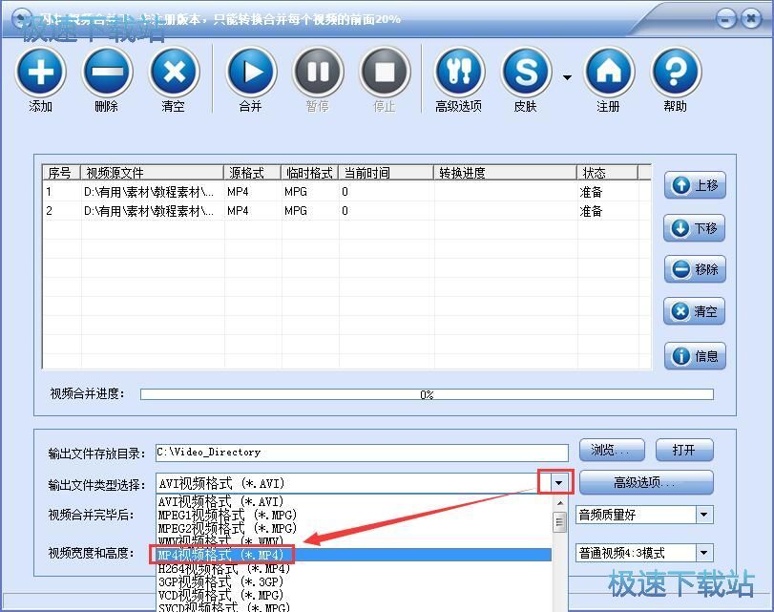Open 高级选项 tools icon in toolbar
Image resolution: width=774 pixels, height=612 pixels.
click(459, 73)
